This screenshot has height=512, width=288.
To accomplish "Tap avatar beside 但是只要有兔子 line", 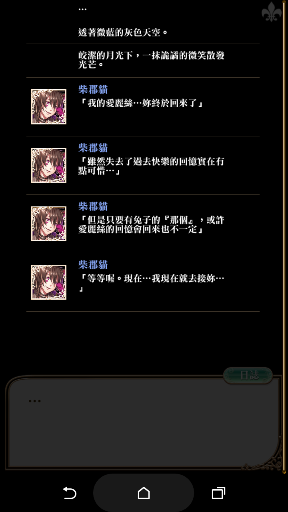I will tap(49, 224).
